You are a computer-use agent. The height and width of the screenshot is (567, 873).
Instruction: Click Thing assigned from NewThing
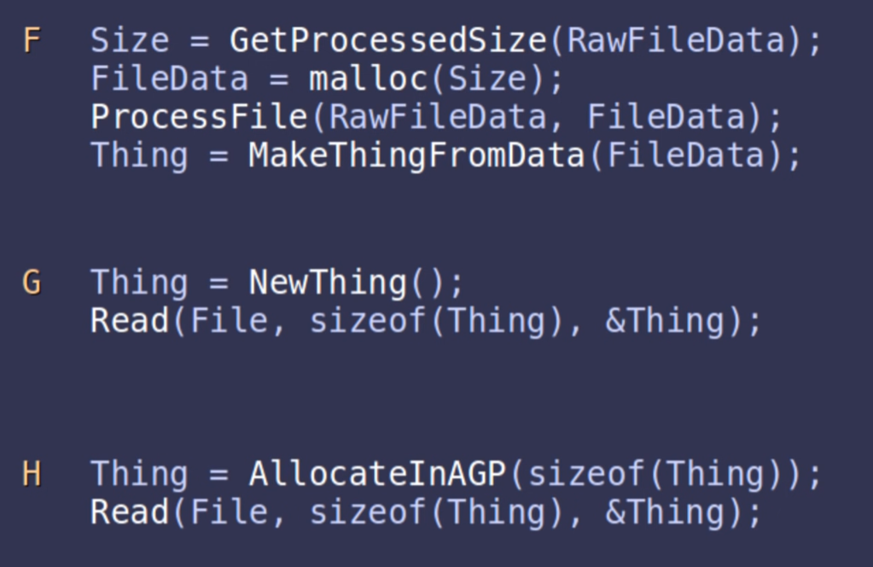(140, 283)
